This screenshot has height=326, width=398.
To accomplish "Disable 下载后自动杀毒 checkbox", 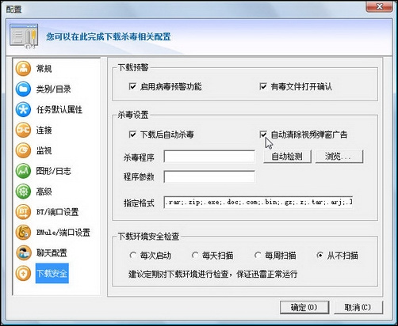I will [132, 135].
